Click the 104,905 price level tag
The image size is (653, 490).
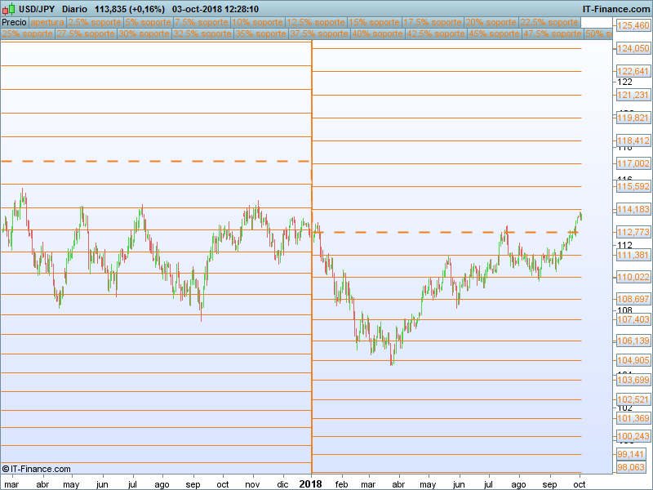[633, 360]
